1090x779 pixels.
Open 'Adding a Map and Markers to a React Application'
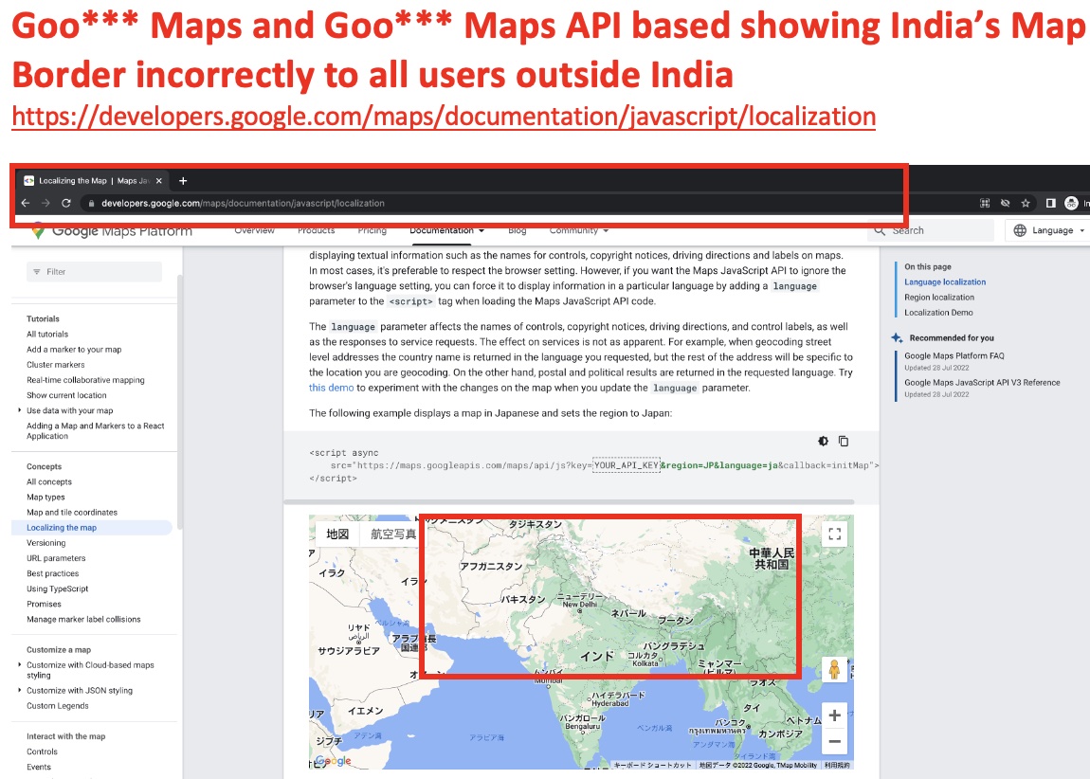click(x=95, y=431)
